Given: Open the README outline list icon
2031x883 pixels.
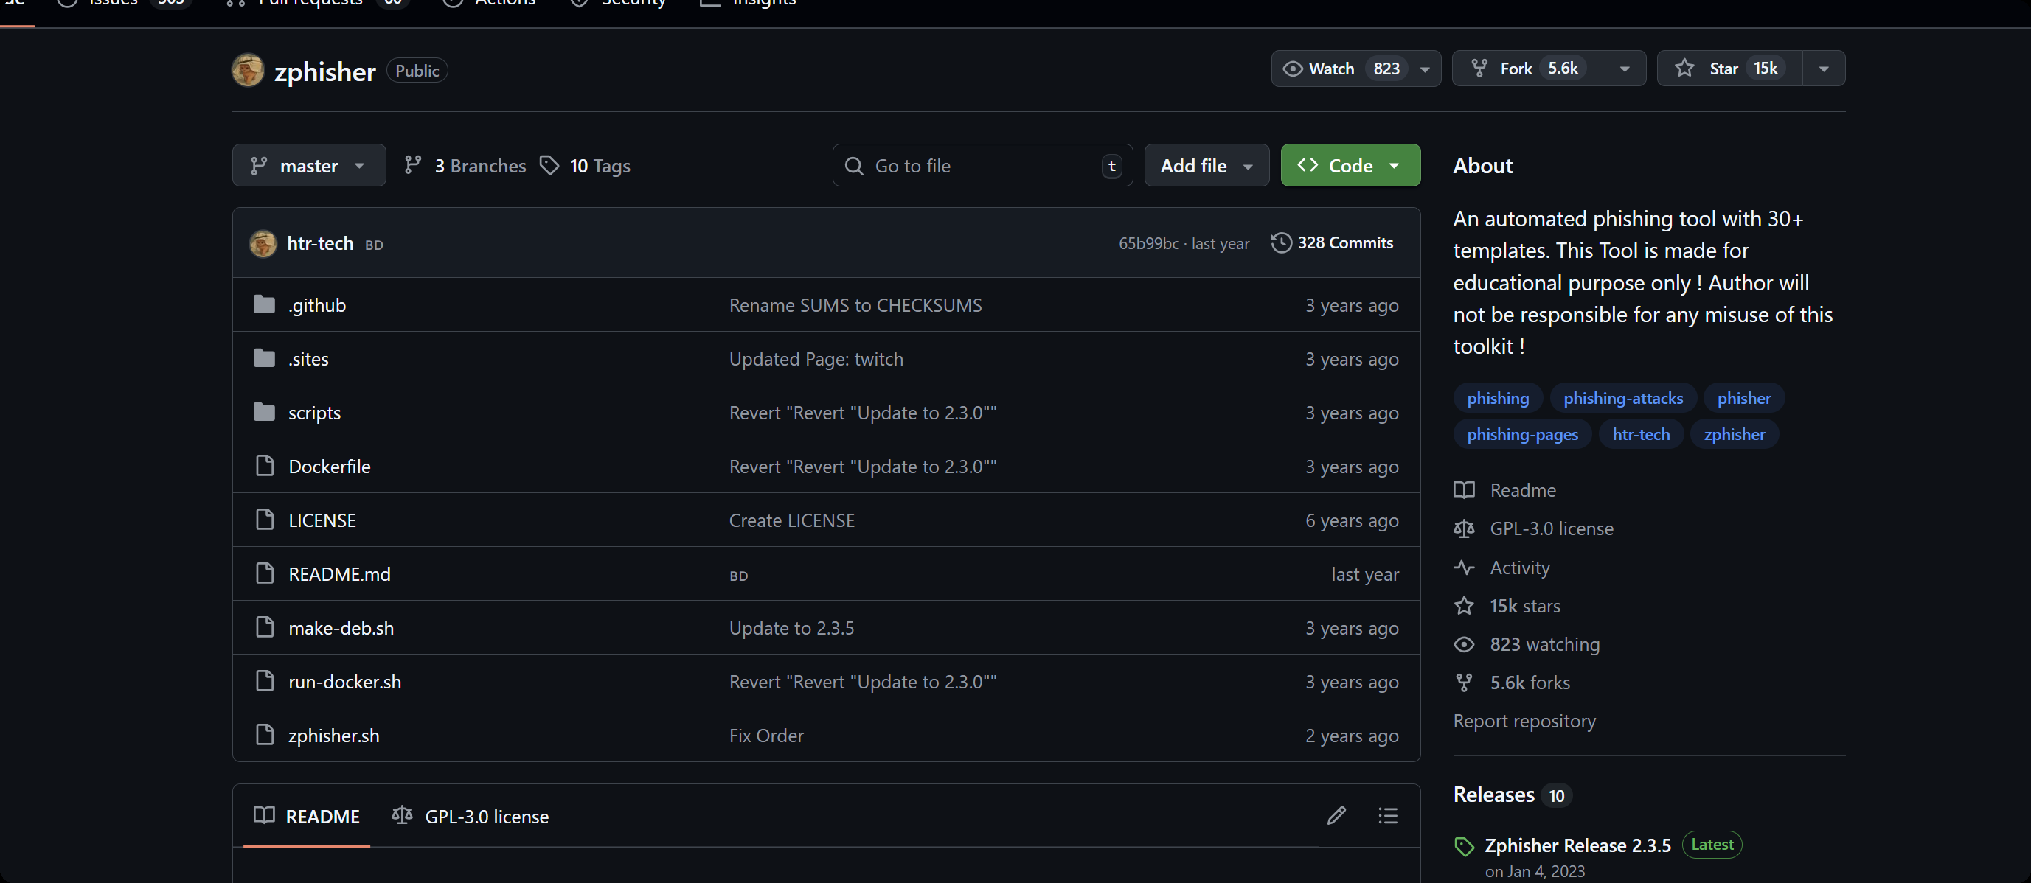Looking at the screenshot, I should 1388,815.
